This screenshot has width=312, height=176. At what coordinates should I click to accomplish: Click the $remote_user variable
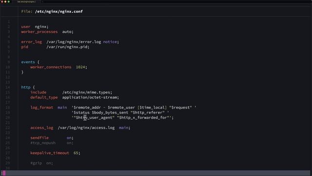pyautogui.click(x=121, y=108)
